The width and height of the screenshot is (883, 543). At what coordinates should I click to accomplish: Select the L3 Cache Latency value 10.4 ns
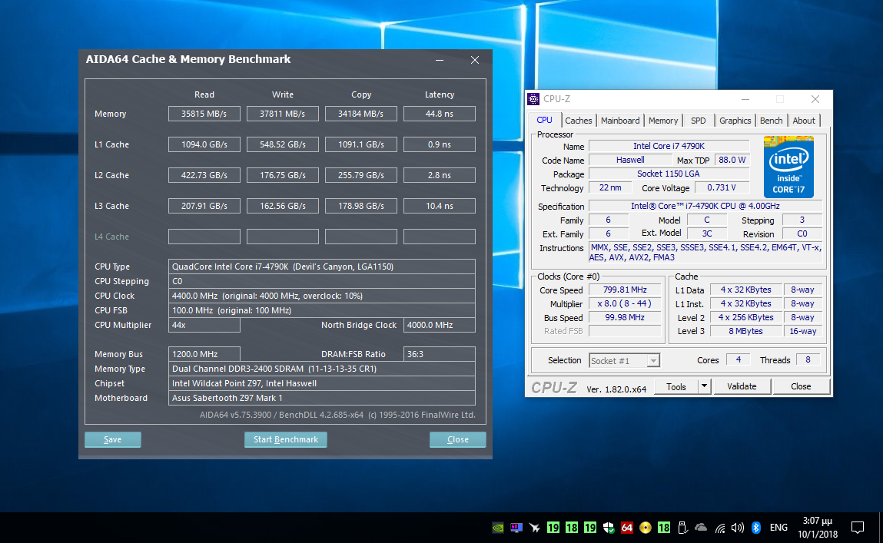tap(440, 206)
